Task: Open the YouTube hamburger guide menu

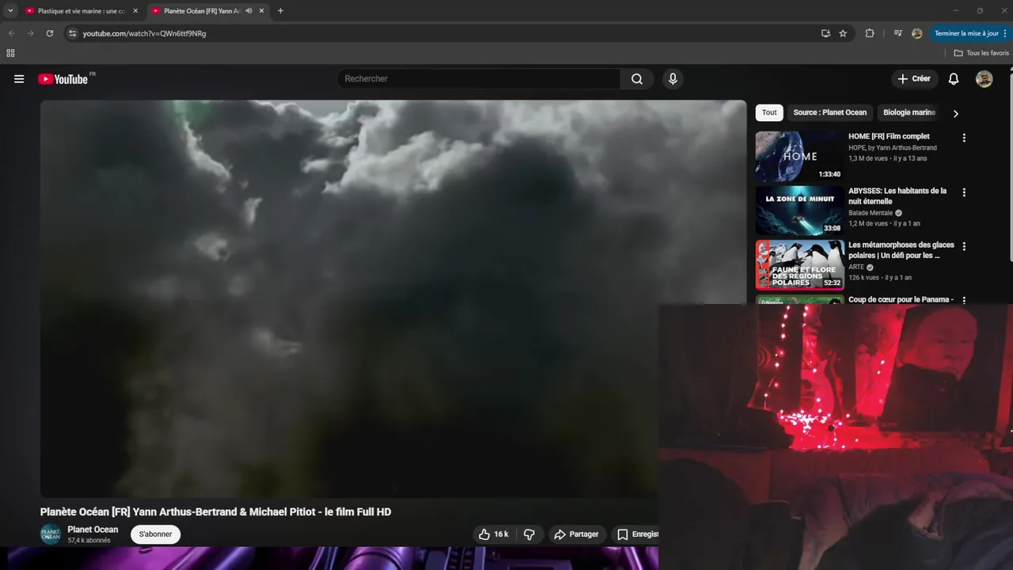Action: pos(19,79)
